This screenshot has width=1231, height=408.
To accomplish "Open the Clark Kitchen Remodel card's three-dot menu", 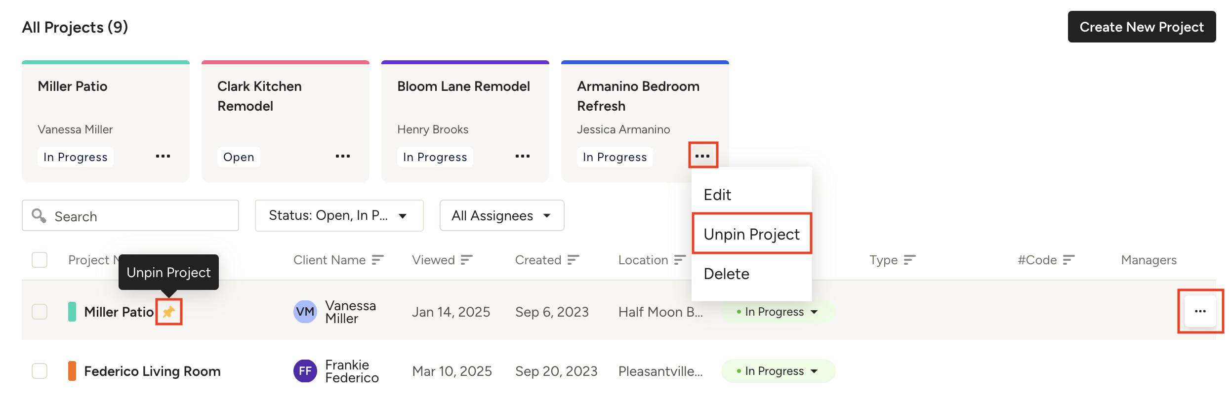I will (x=343, y=156).
